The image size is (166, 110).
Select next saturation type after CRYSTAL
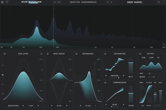[124, 76]
